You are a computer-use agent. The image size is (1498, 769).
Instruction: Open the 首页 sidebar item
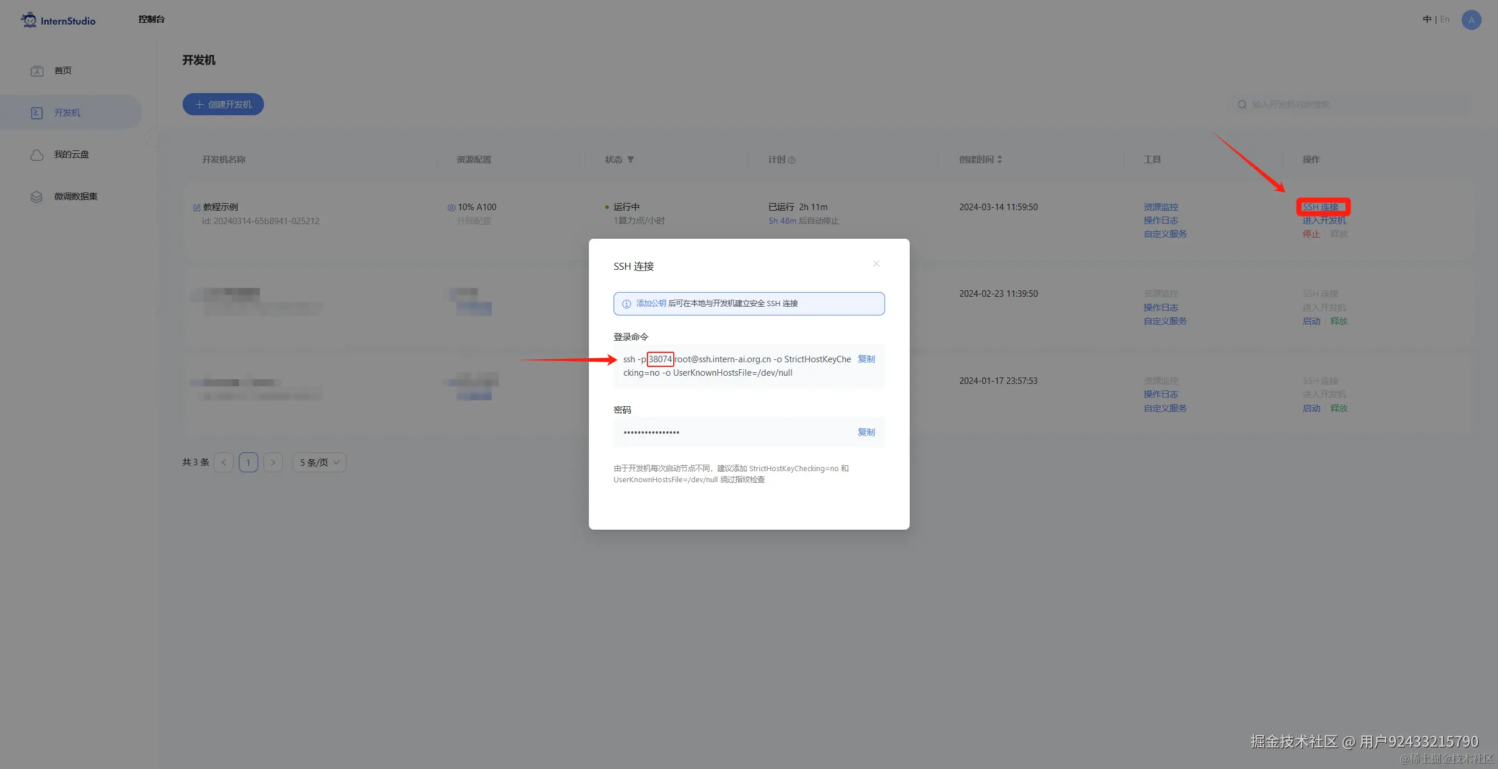(63, 71)
